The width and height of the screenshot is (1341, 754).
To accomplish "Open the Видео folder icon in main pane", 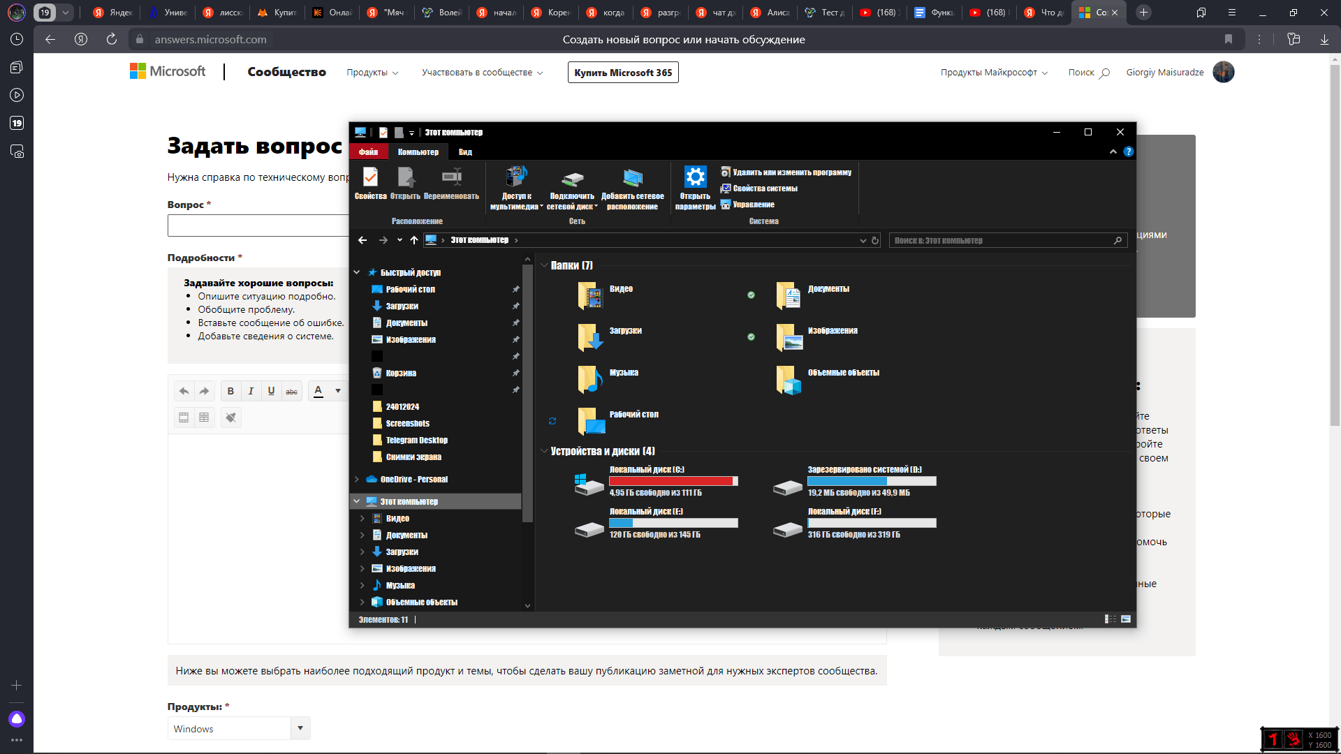I will click(590, 295).
